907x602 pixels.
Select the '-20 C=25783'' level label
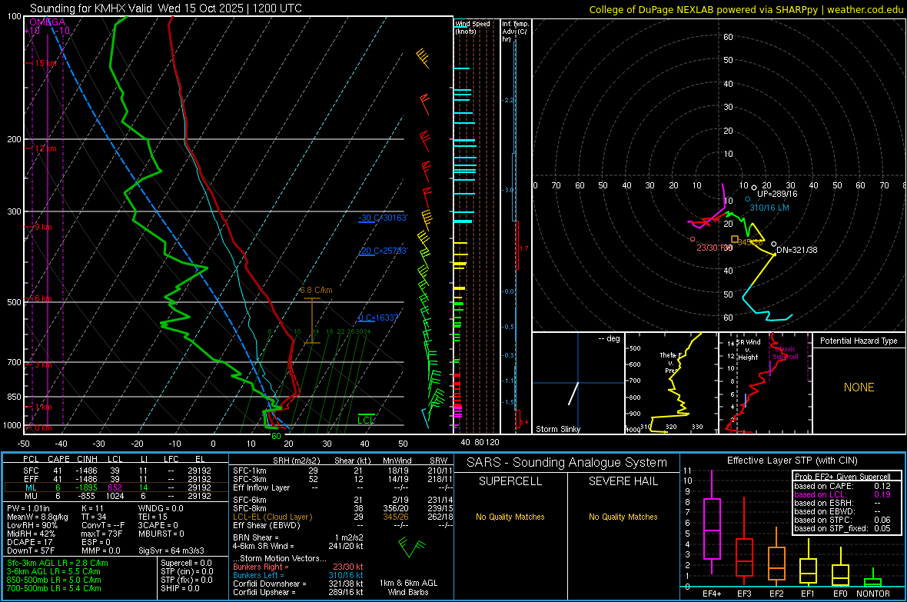point(383,251)
